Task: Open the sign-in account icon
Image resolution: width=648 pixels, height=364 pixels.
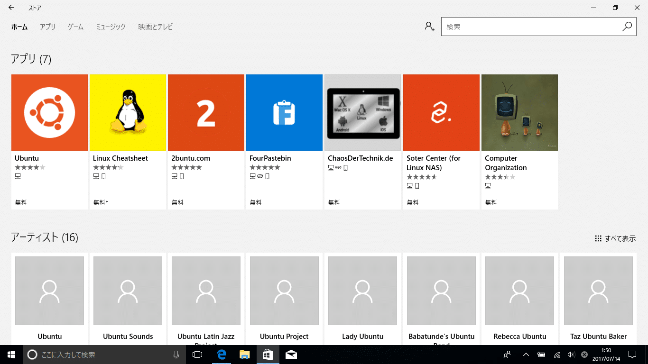Action: pos(429,27)
